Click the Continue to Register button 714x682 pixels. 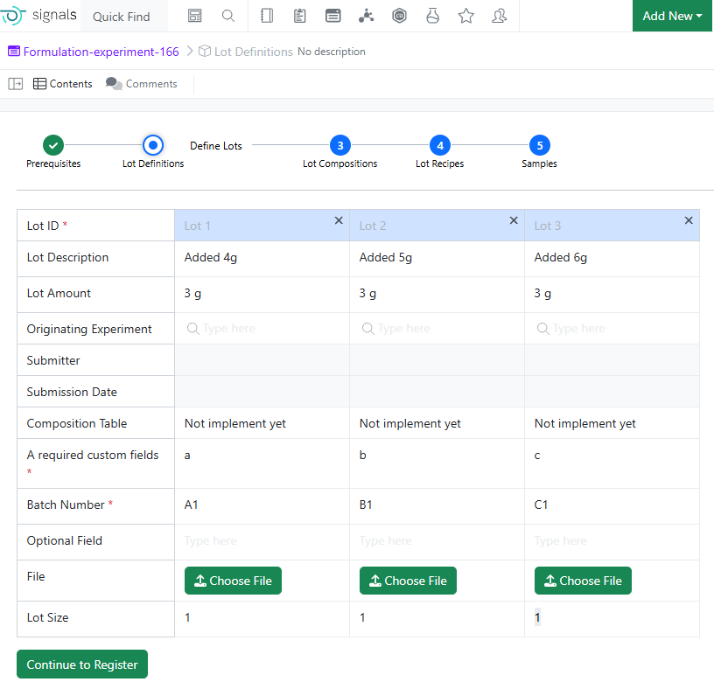(x=82, y=665)
